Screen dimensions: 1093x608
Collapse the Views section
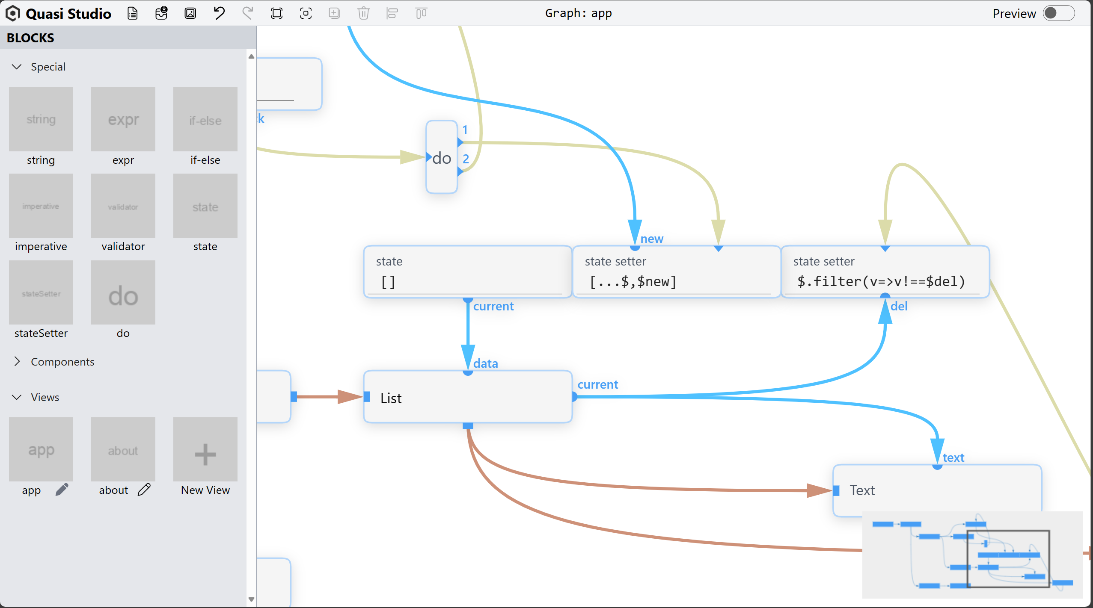(x=17, y=397)
